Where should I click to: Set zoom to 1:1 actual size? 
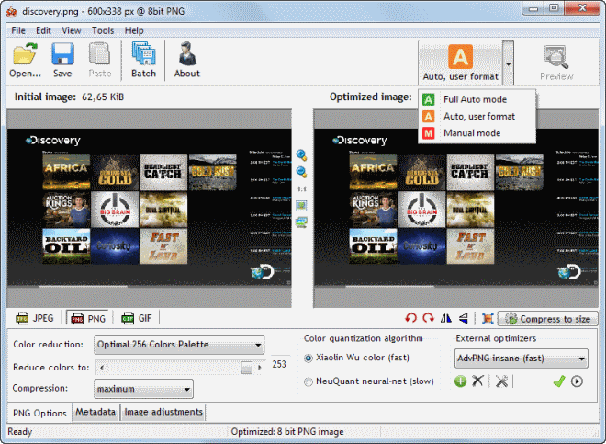click(x=300, y=188)
